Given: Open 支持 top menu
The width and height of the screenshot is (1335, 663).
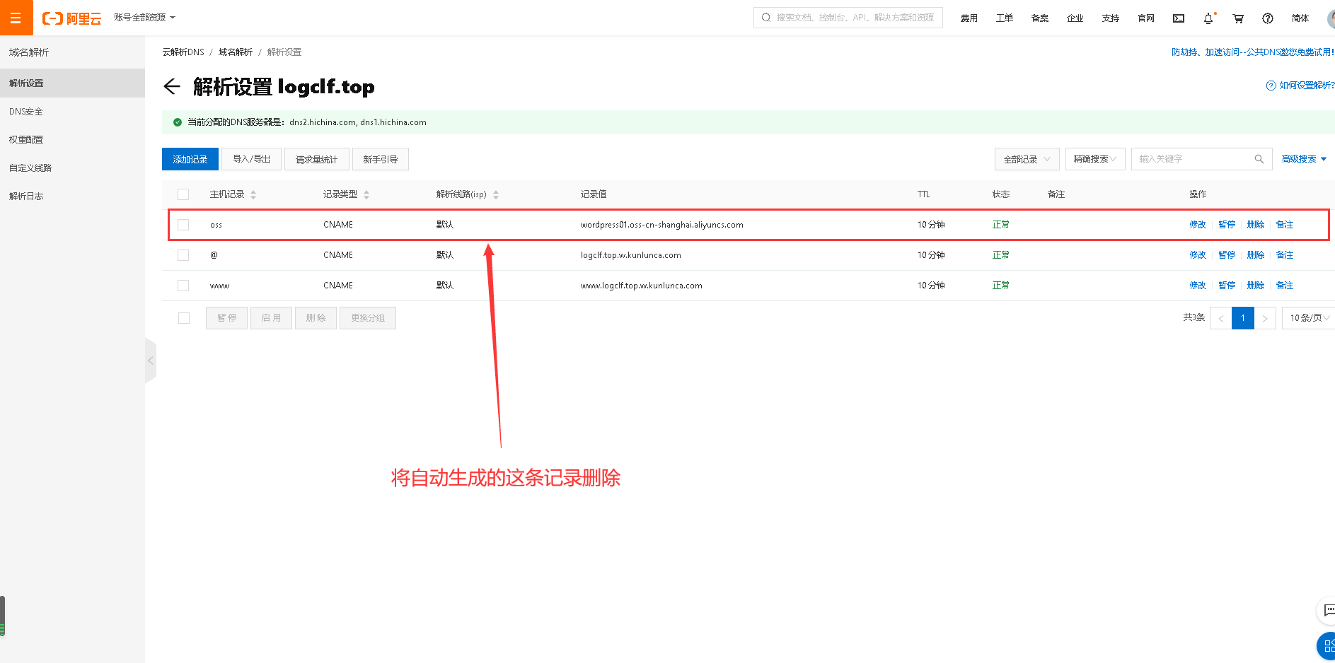Looking at the screenshot, I should [x=1110, y=18].
